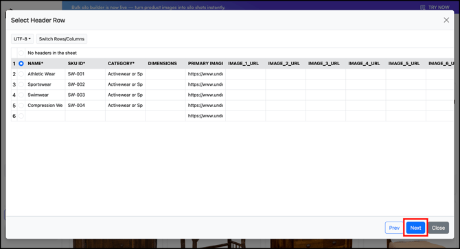Click the category cell in Swimwear row

click(x=125, y=95)
